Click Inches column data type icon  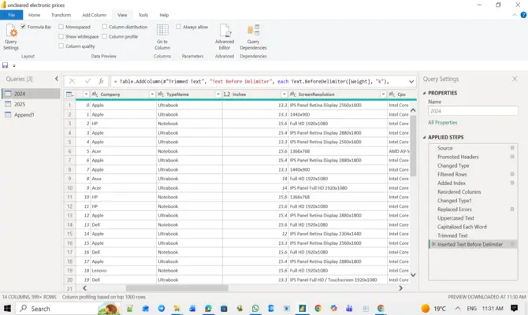[227, 94]
